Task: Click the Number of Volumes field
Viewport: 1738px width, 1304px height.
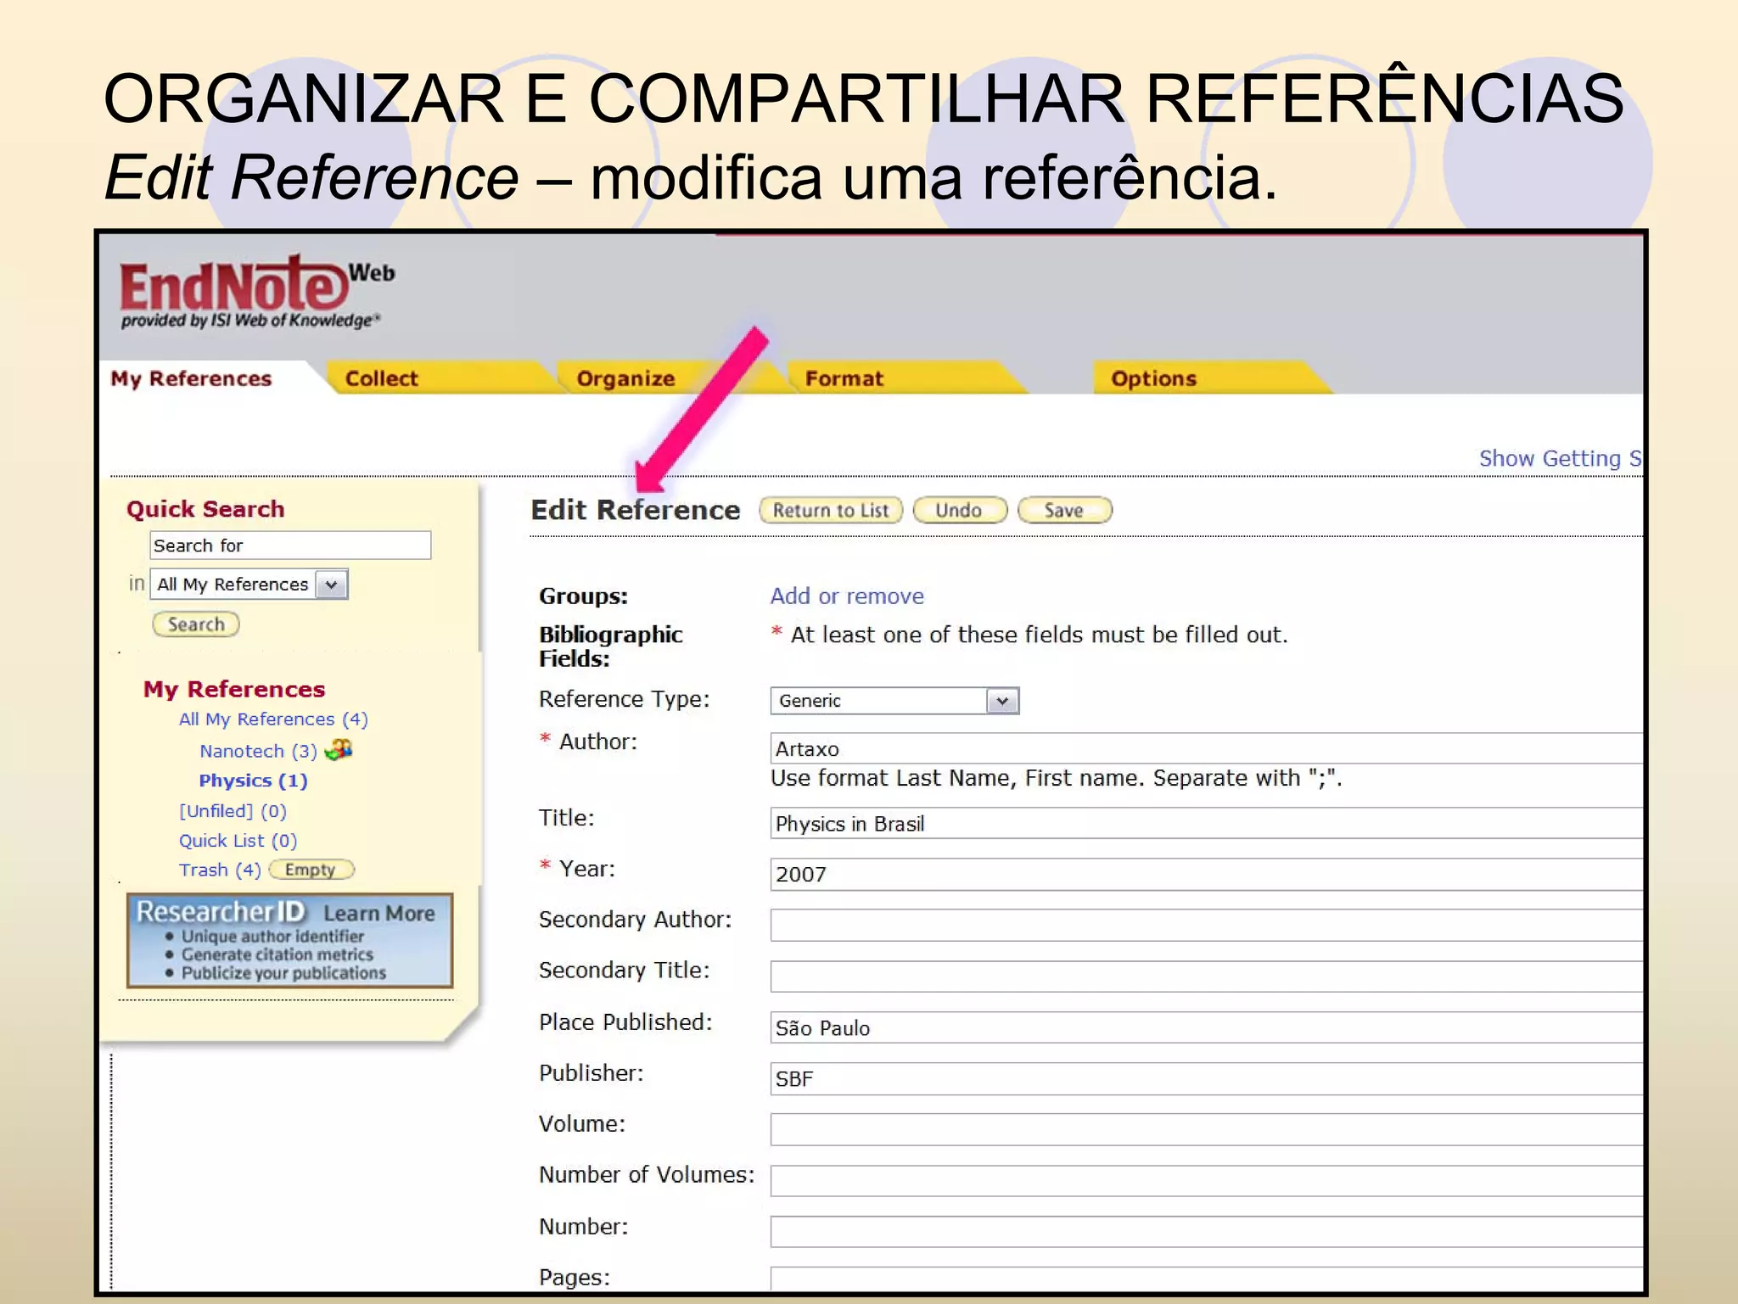Action: tap(1207, 1181)
